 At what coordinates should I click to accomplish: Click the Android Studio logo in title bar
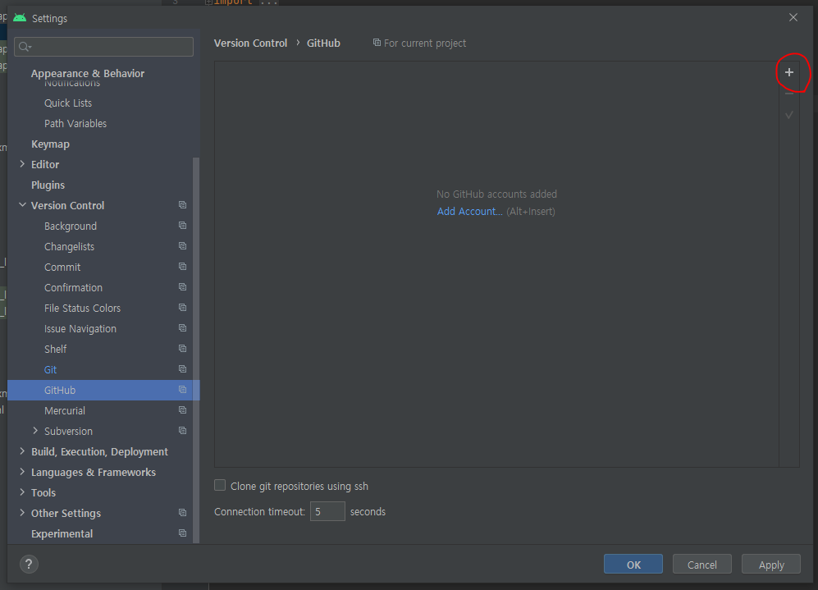(20, 18)
